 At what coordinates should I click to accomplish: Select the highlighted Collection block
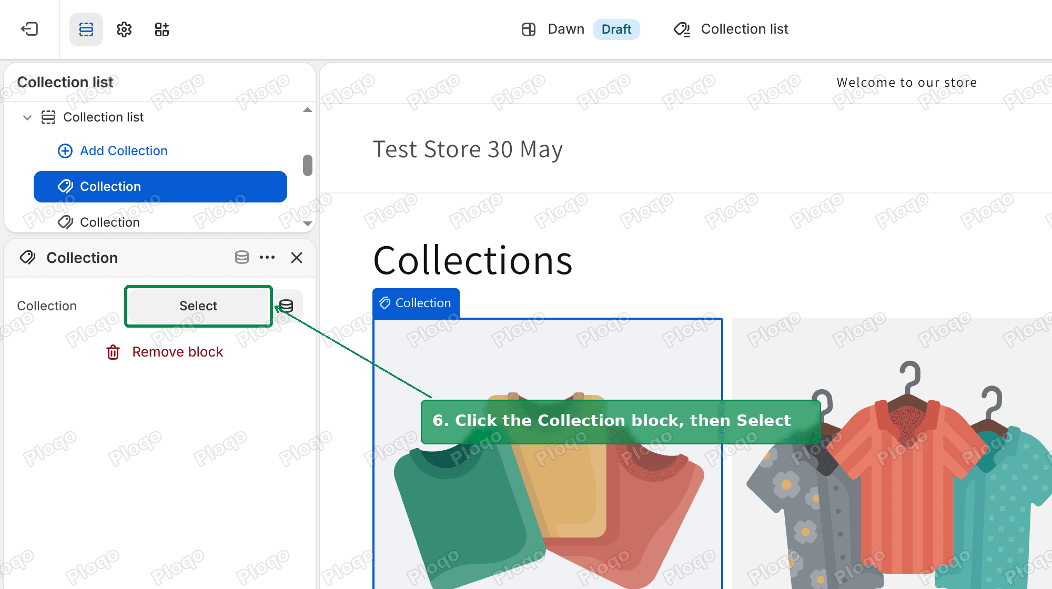tap(160, 187)
